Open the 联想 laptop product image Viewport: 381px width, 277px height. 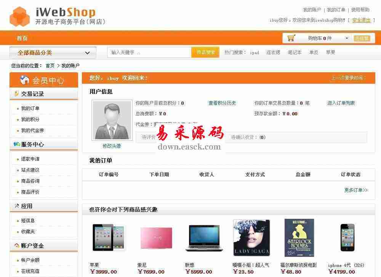(204, 238)
